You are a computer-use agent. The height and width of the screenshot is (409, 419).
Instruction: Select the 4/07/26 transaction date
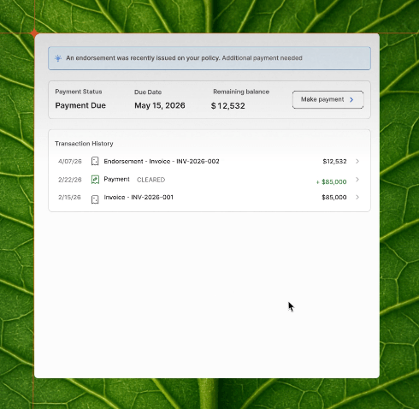[x=70, y=162]
